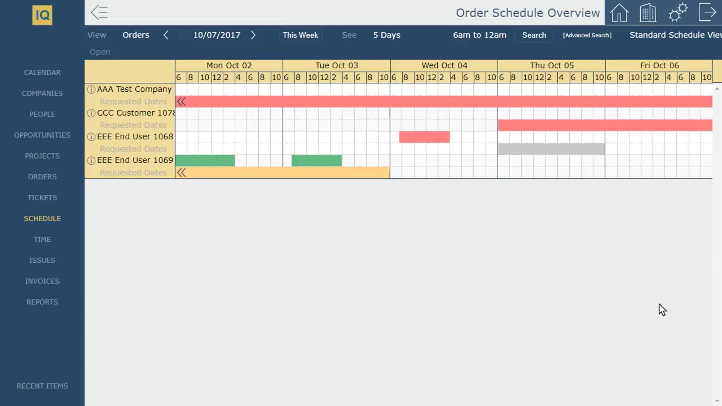This screenshot has width=722, height=406.
Task: Toggle the Open filter option
Action: tap(100, 52)
